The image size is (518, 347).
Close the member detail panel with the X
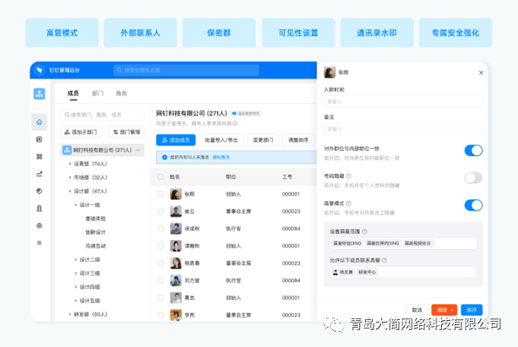(481, 73)
